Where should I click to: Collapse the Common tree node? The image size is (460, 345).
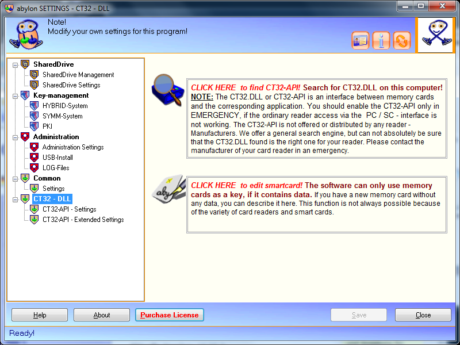16,179
